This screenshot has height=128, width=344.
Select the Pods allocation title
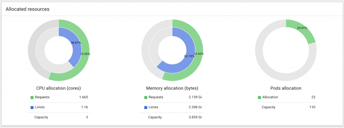point(286,88)
